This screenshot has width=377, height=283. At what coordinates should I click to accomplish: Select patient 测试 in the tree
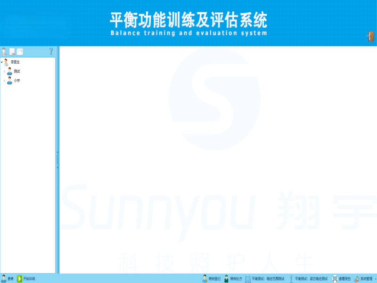[16, 71]
